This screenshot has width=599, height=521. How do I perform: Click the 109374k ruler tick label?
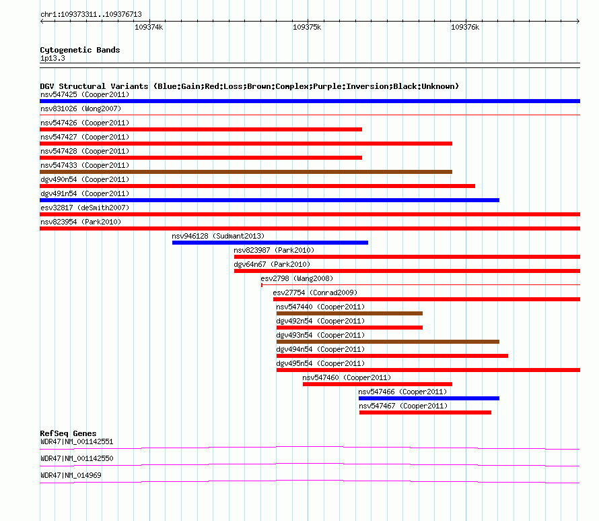coord(149,27)
